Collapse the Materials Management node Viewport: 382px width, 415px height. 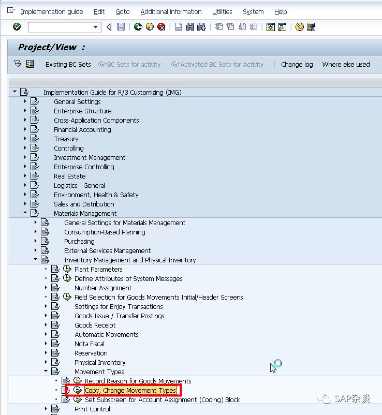tap(25, 213)
